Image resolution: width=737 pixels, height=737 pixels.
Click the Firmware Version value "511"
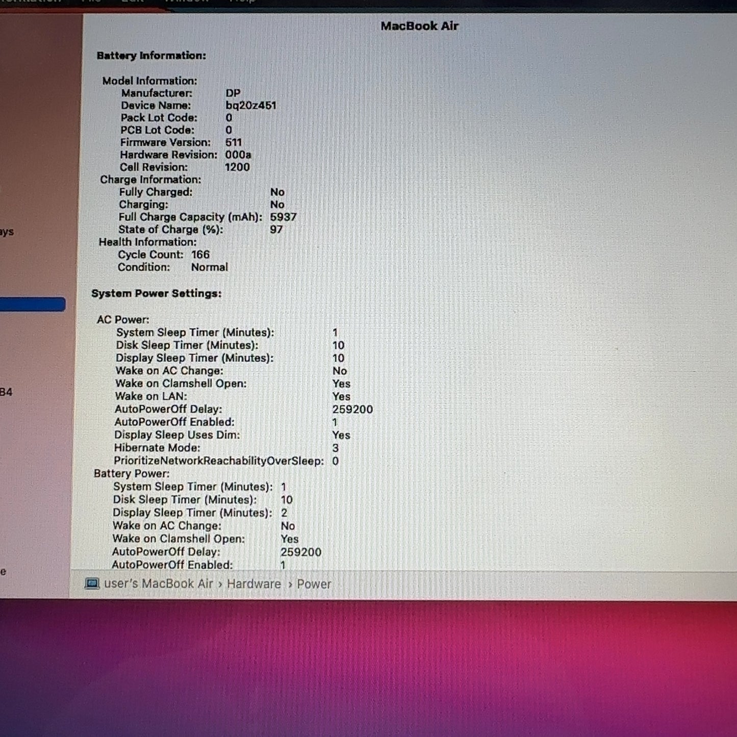click(x=234, y=142)
